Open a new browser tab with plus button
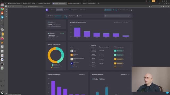Screen dimensions: 170x95 [x=98, y=3]
